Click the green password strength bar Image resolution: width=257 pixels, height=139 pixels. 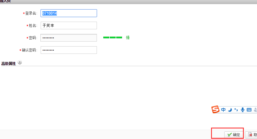click(x=113, y=38)
